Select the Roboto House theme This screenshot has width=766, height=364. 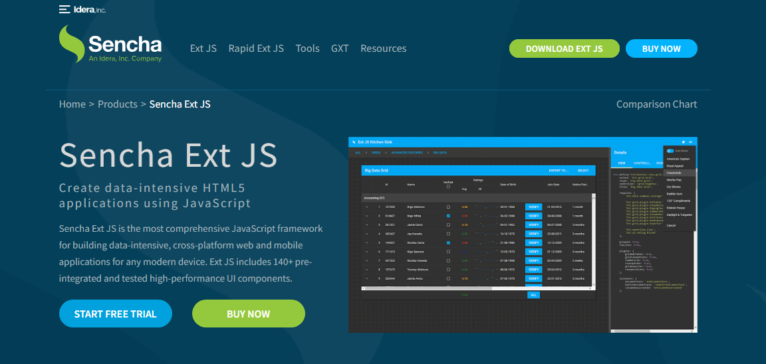pyautogui.click(x=678, y=208)
